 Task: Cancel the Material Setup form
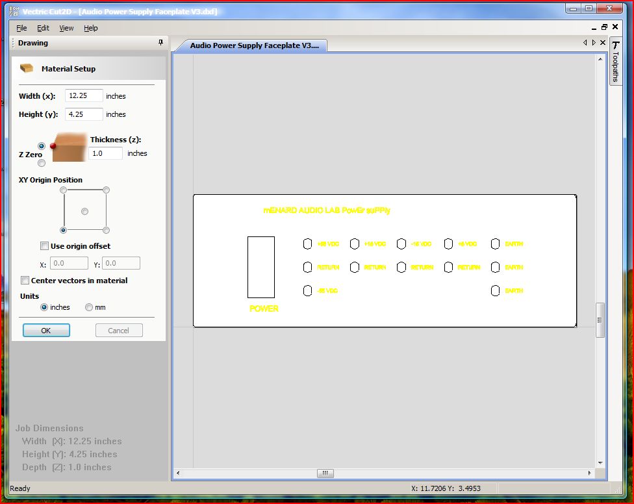(x=119, y=330)
